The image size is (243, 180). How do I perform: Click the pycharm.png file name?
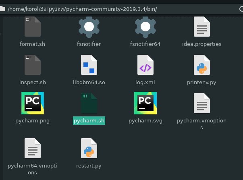point(32,121)
